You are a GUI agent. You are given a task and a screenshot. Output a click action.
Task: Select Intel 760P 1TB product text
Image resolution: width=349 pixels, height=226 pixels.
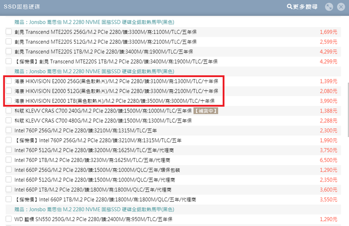tap(93, 160)
